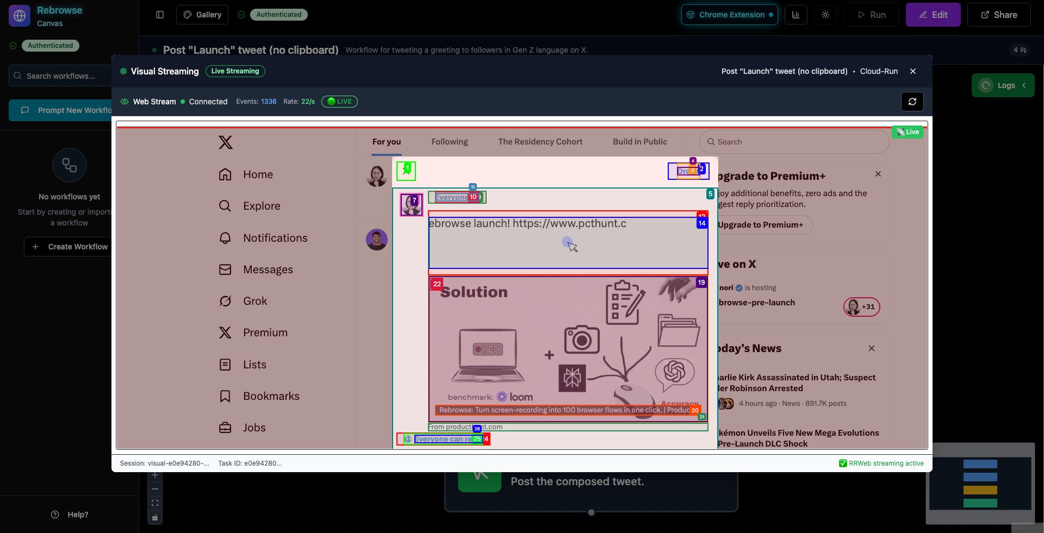Click the X Search box

coord(794,142)
